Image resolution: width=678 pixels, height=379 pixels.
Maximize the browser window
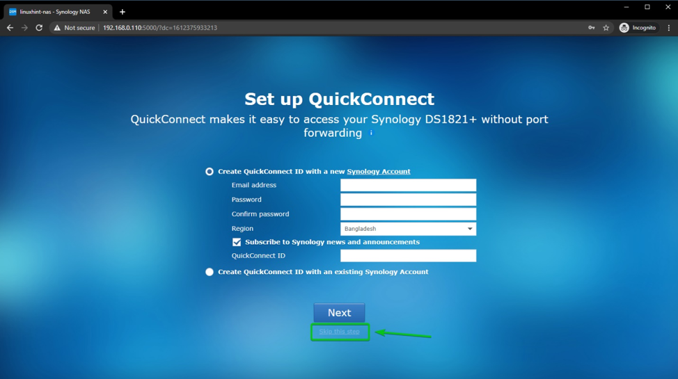(x=647, y=7)
